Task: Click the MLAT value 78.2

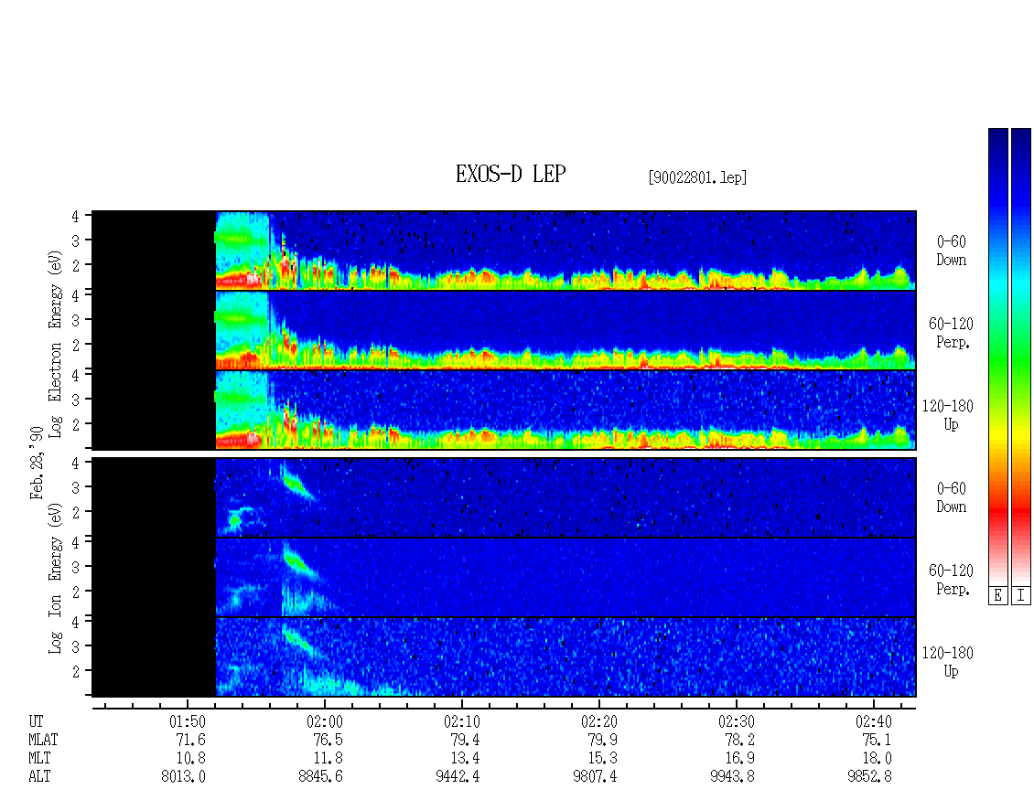Action: tap(740, 740)
